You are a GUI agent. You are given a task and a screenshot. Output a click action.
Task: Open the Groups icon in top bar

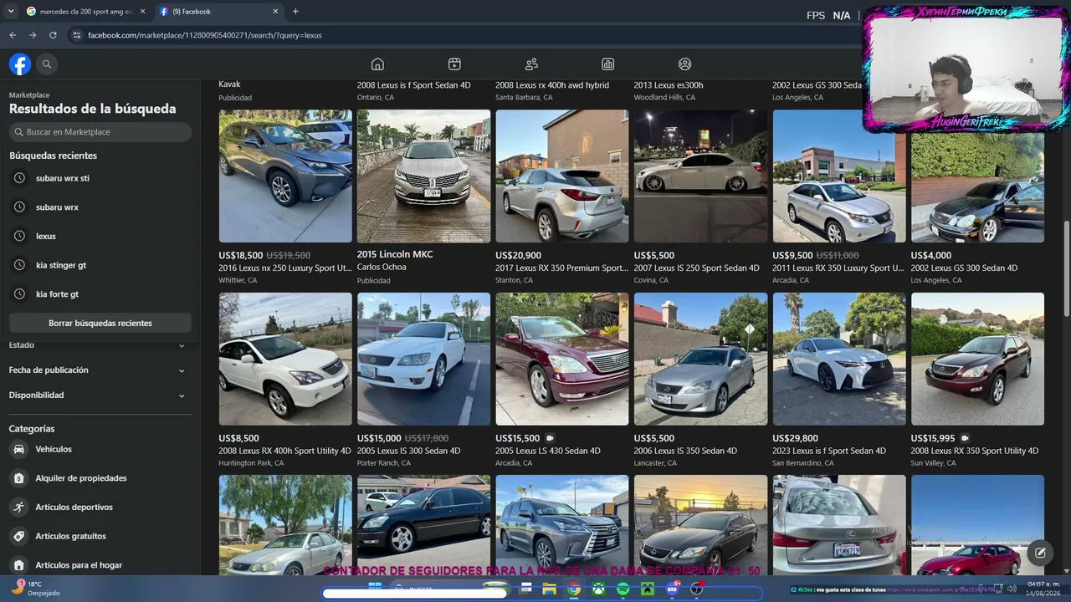685,64
